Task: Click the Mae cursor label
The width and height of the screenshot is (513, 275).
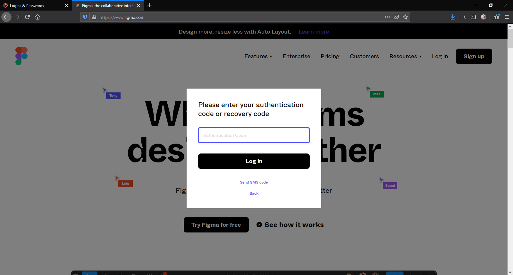Action: (377, 94)
